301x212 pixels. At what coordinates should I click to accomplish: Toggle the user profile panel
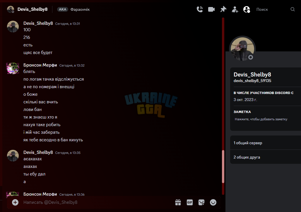tap(247, 9)
